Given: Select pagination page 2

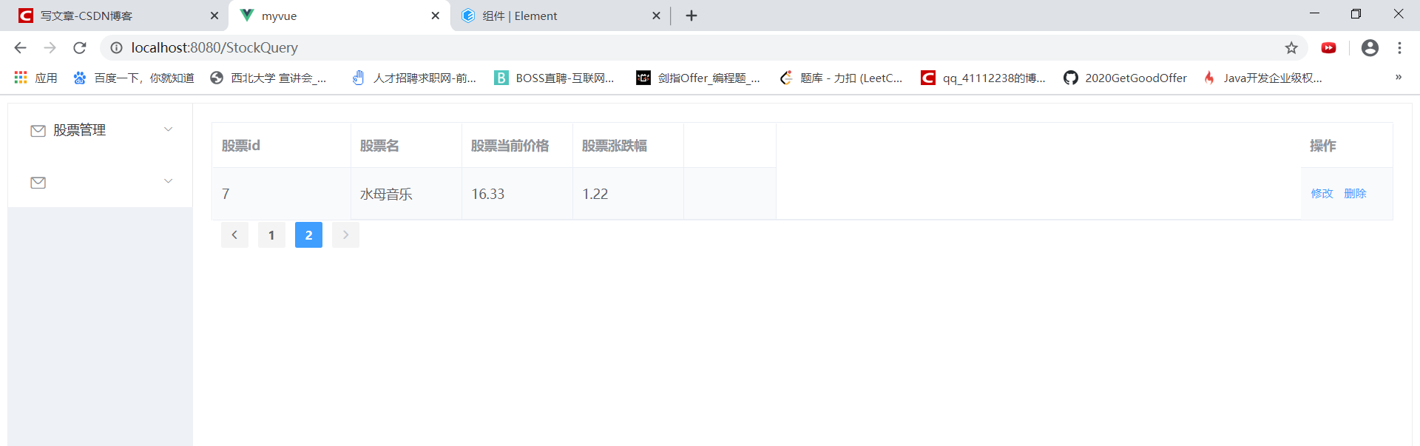Looking at the screenshot, I should point(308,235).
